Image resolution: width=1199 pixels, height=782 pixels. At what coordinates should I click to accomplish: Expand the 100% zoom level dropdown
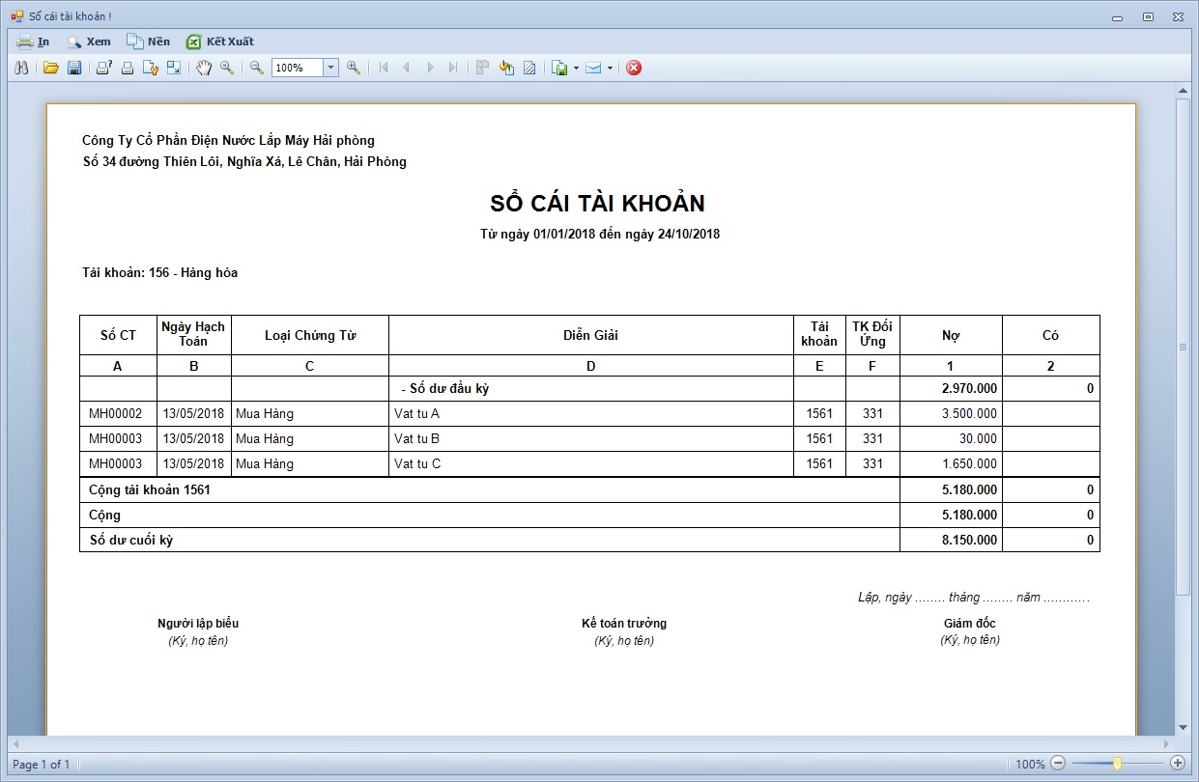[330, 68]
